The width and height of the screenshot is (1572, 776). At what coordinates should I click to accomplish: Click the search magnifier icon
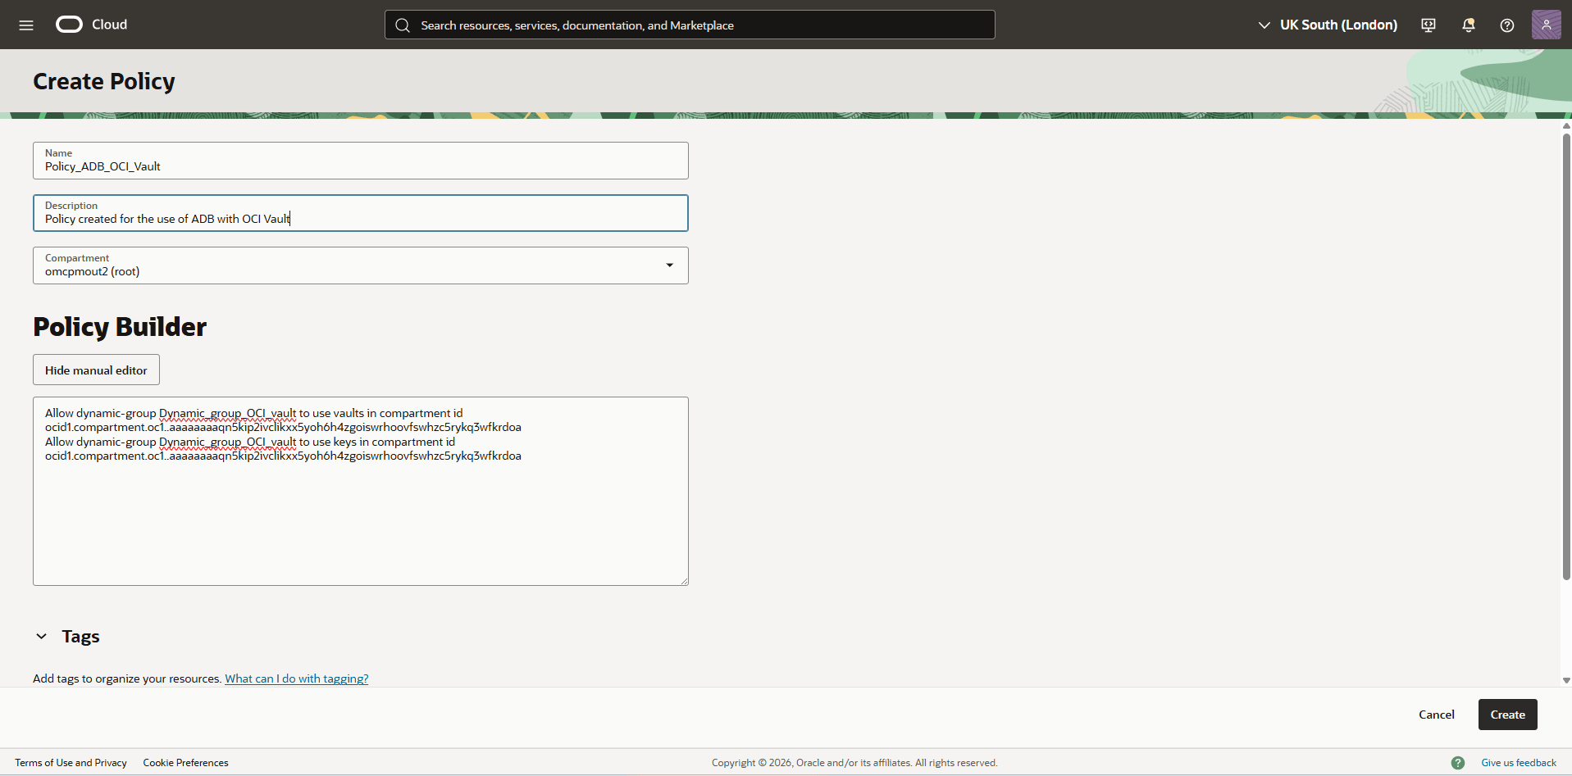coord(403,25)
